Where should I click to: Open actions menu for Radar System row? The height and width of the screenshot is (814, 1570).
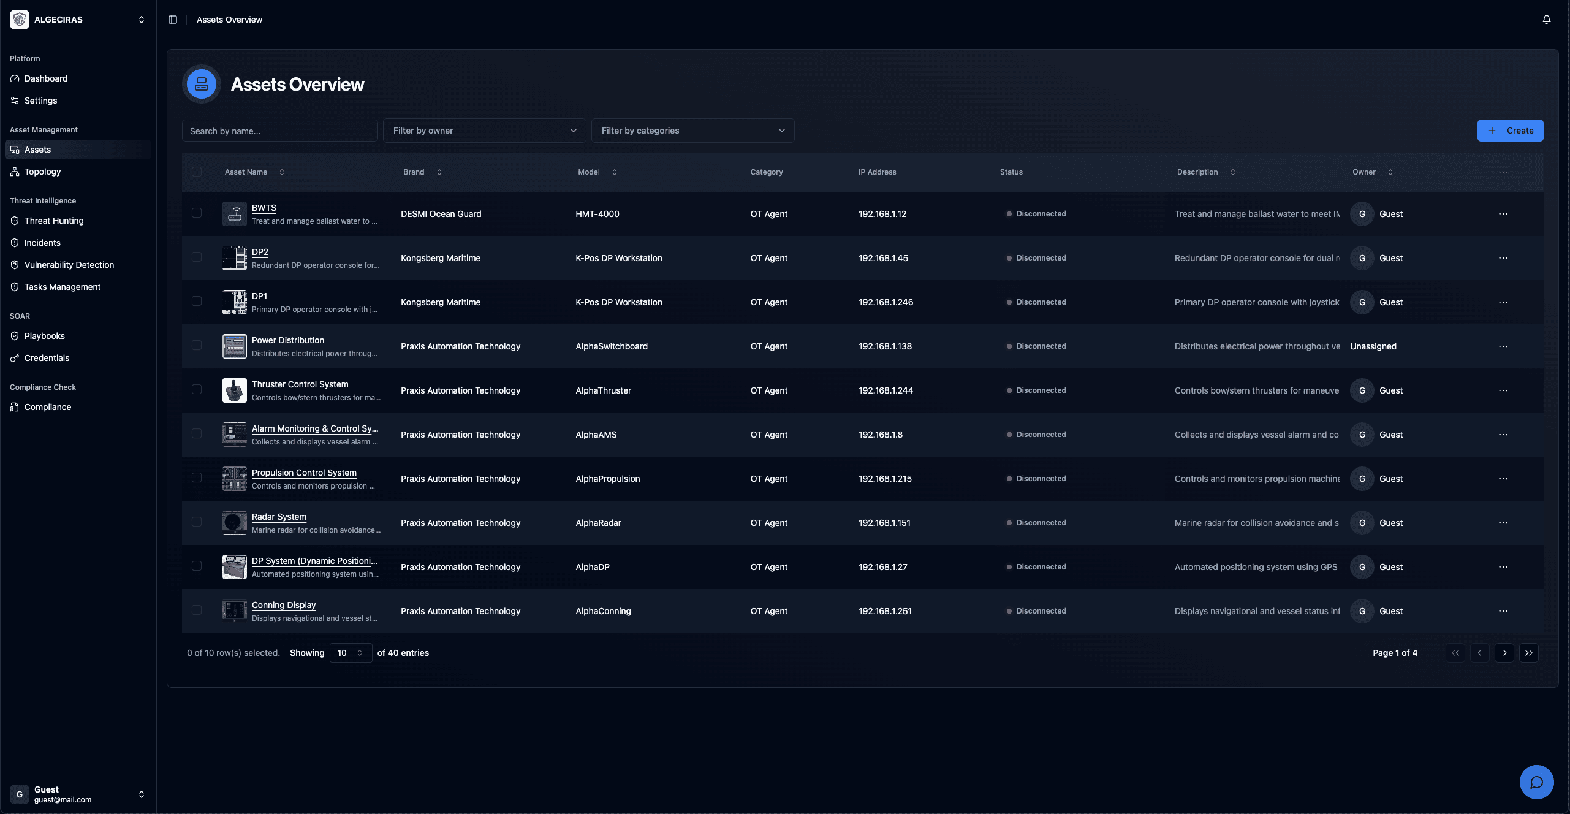click(1503, 523)
